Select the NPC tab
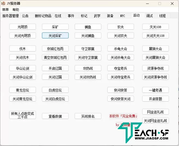Screen dimensions: 179x146 click(125, 16)
